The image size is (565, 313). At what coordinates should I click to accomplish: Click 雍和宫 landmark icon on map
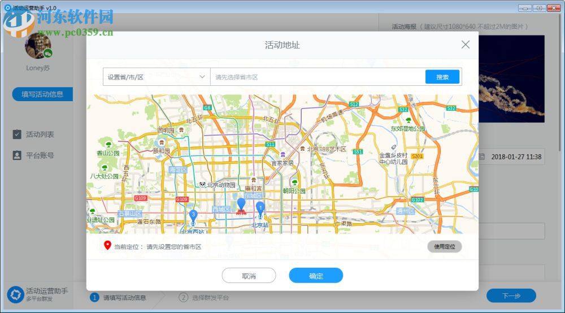(x=254, y=180)
